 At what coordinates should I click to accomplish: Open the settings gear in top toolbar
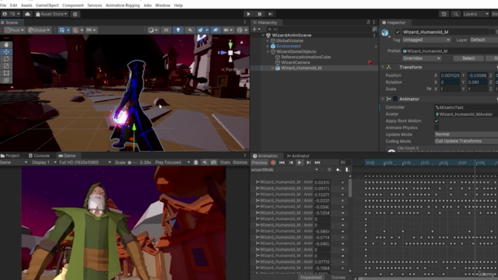pyautogui.click(x=75, y=14)
